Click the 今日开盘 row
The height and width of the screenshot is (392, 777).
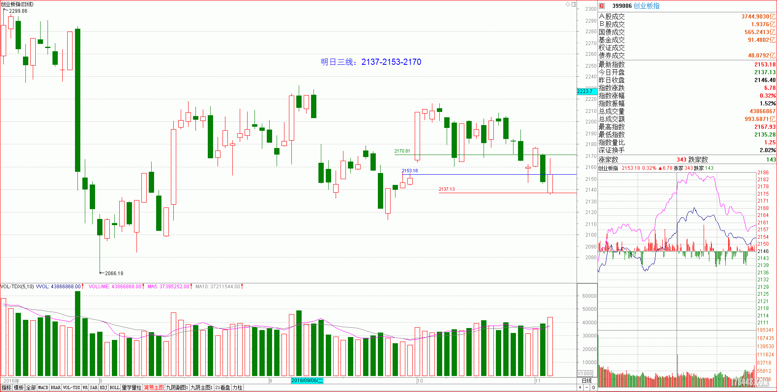coord(687,72)
